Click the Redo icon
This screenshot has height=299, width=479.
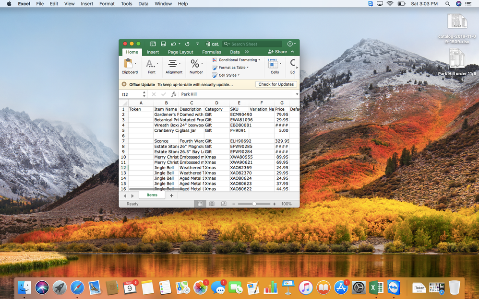[x=187, y=44]
